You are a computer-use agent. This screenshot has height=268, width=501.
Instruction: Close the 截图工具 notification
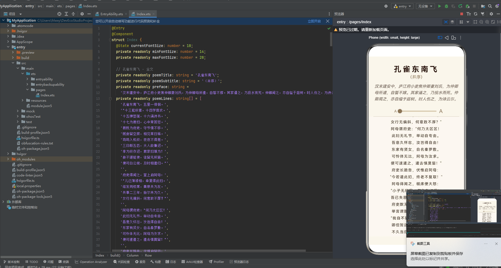[x=496, y=244]
